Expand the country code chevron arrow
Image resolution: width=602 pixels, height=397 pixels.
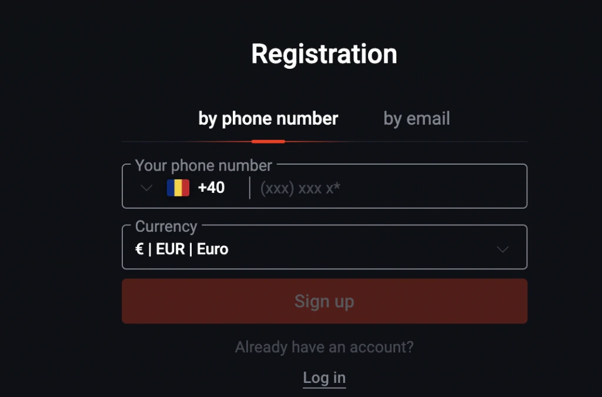click(146, 188)
